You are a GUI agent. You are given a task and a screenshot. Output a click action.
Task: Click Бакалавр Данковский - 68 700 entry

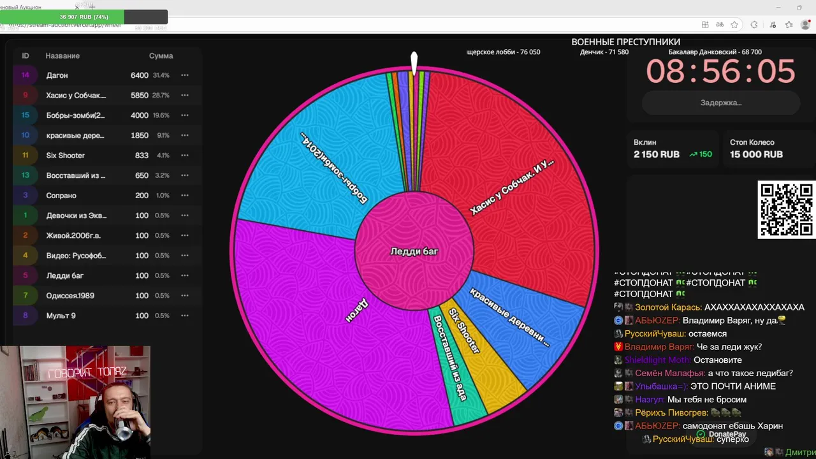(x=715, y=52)
